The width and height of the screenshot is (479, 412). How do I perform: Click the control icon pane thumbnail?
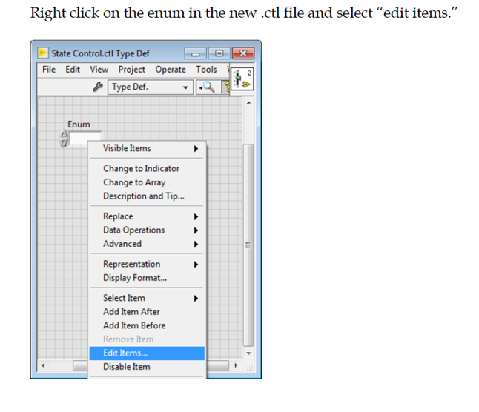[242, 79]
